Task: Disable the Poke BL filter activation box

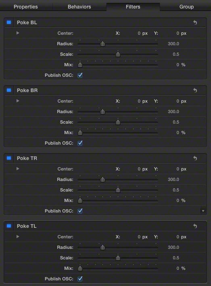Action: tap(9, 22)
